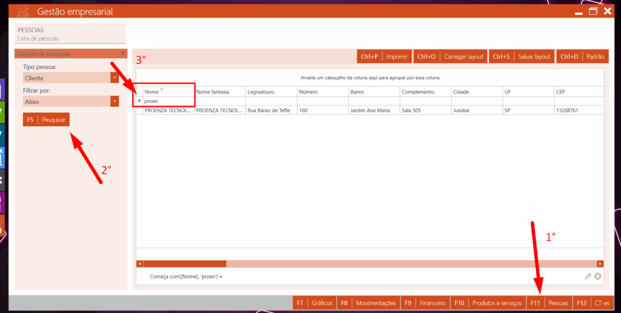The image size is (621, 313).
Task: Click the filter funnel icon on Nome column
Action: tap(162, 90)
